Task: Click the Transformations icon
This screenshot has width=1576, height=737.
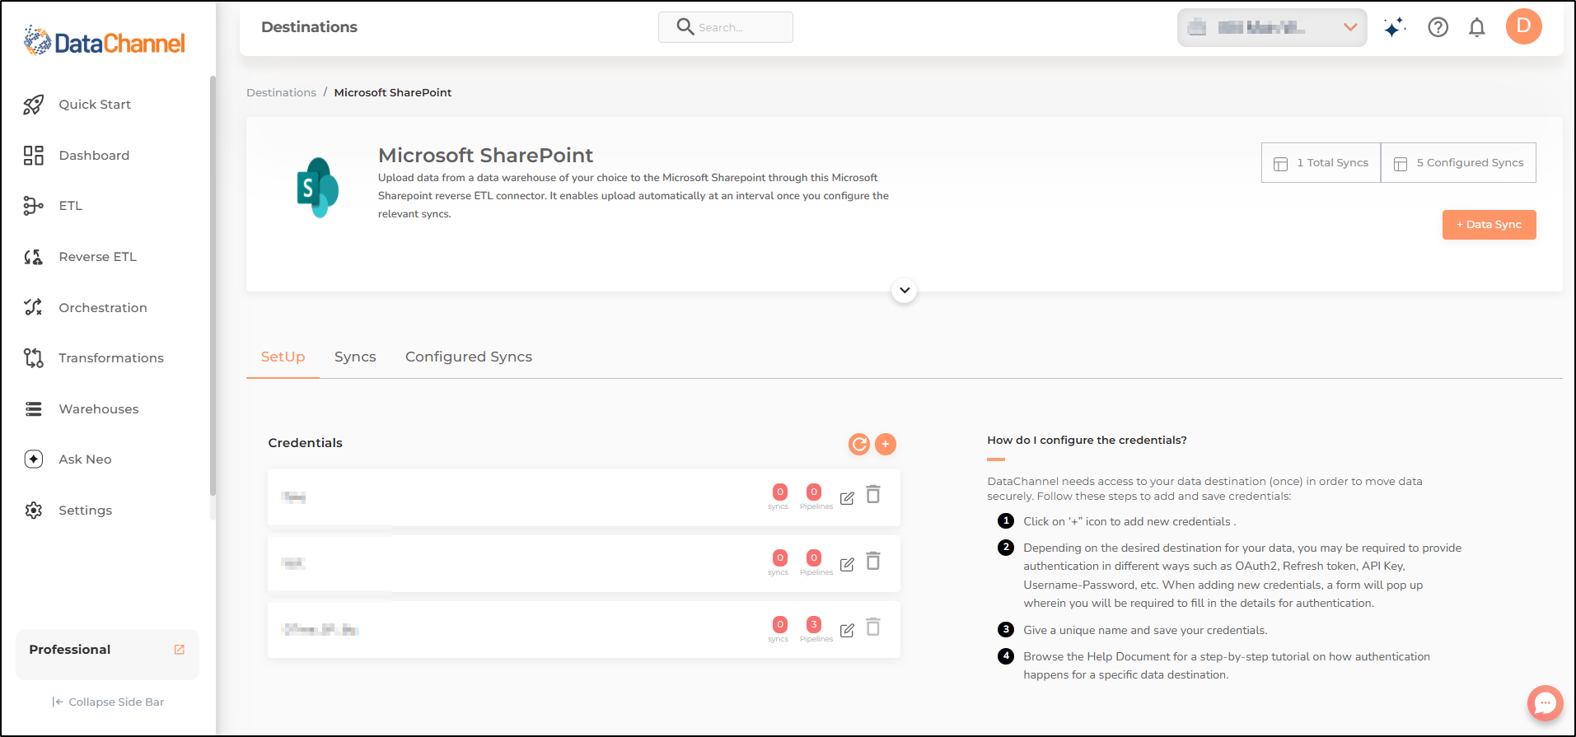Action: (33, 358)
